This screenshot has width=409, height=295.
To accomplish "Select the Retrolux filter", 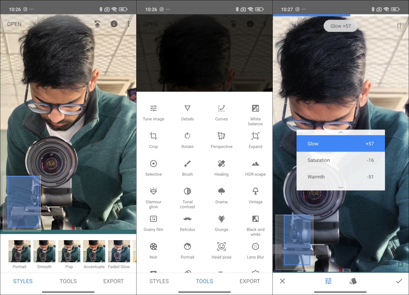I will point(187,223).
